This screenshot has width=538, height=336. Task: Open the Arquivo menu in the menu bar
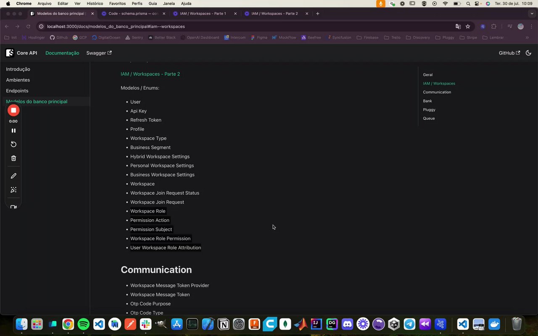click(45, 3)
